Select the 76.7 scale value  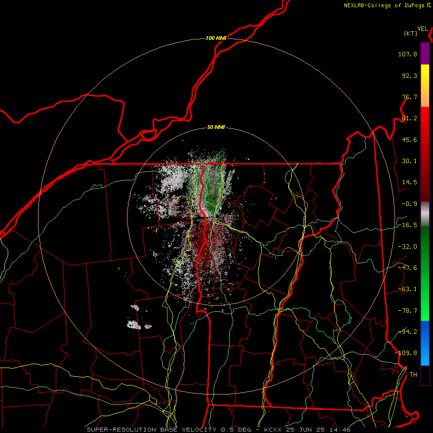pyautogui.click(x=409, y=97)
